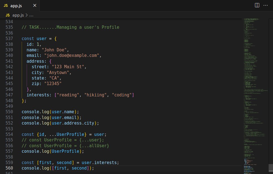Click the commented '{...user}' line
The height and width of the screenshot is (174, 273).
tap(63, 140)
